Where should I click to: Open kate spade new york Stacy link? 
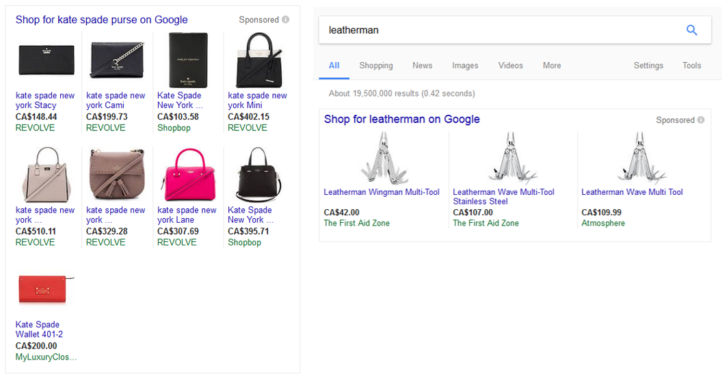(x=45, y=100)
